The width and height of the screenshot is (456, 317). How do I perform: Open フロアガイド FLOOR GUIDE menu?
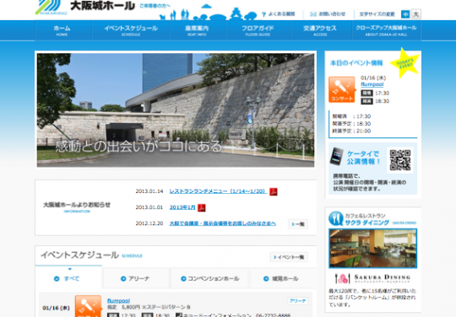pos(258,30)
